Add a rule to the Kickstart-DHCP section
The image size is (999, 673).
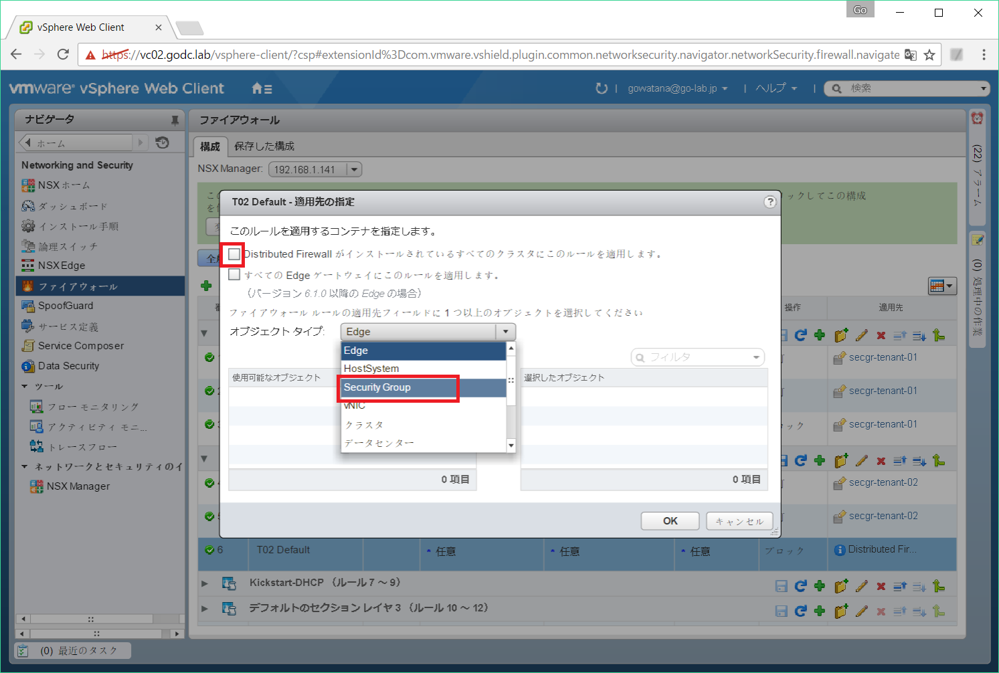tap(820, 586)
